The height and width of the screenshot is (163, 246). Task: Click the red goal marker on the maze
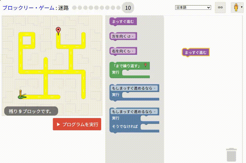point(58,31)
